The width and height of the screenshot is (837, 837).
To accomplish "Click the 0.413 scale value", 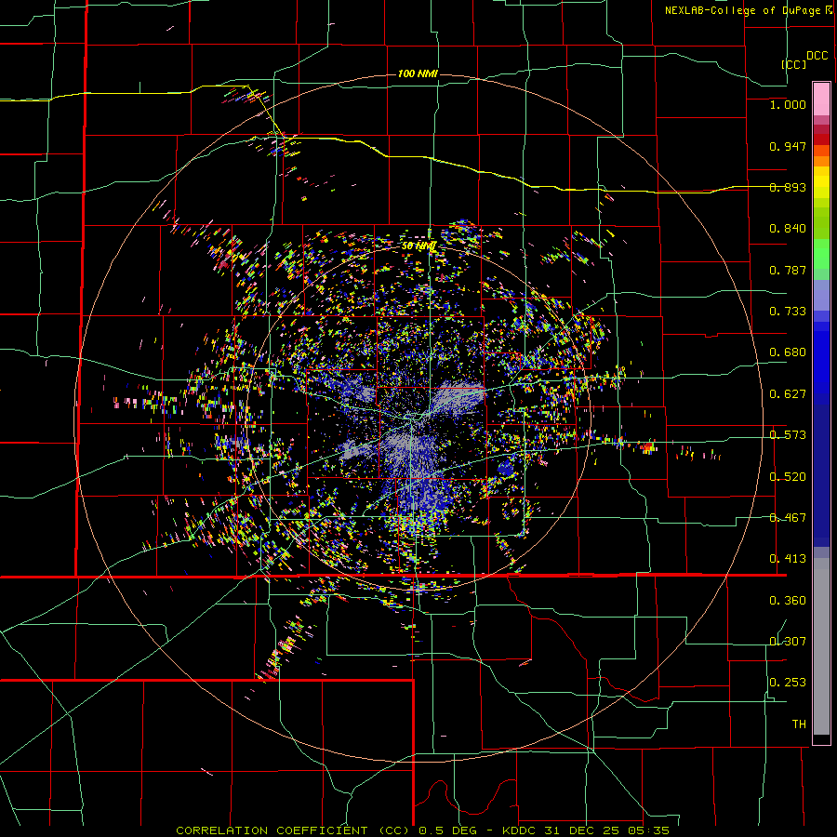I will point(788,559).
